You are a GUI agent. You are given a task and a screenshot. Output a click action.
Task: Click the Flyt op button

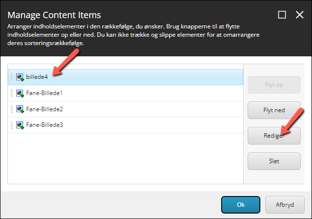(274, 85)
